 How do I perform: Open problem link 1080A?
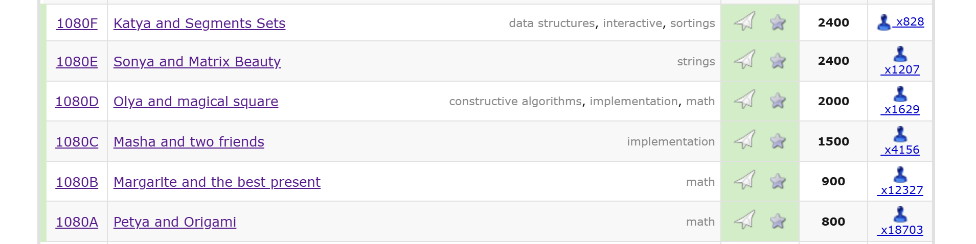click(77, 222)
